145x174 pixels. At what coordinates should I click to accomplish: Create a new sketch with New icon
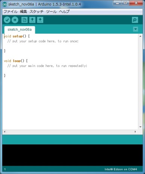24,20
